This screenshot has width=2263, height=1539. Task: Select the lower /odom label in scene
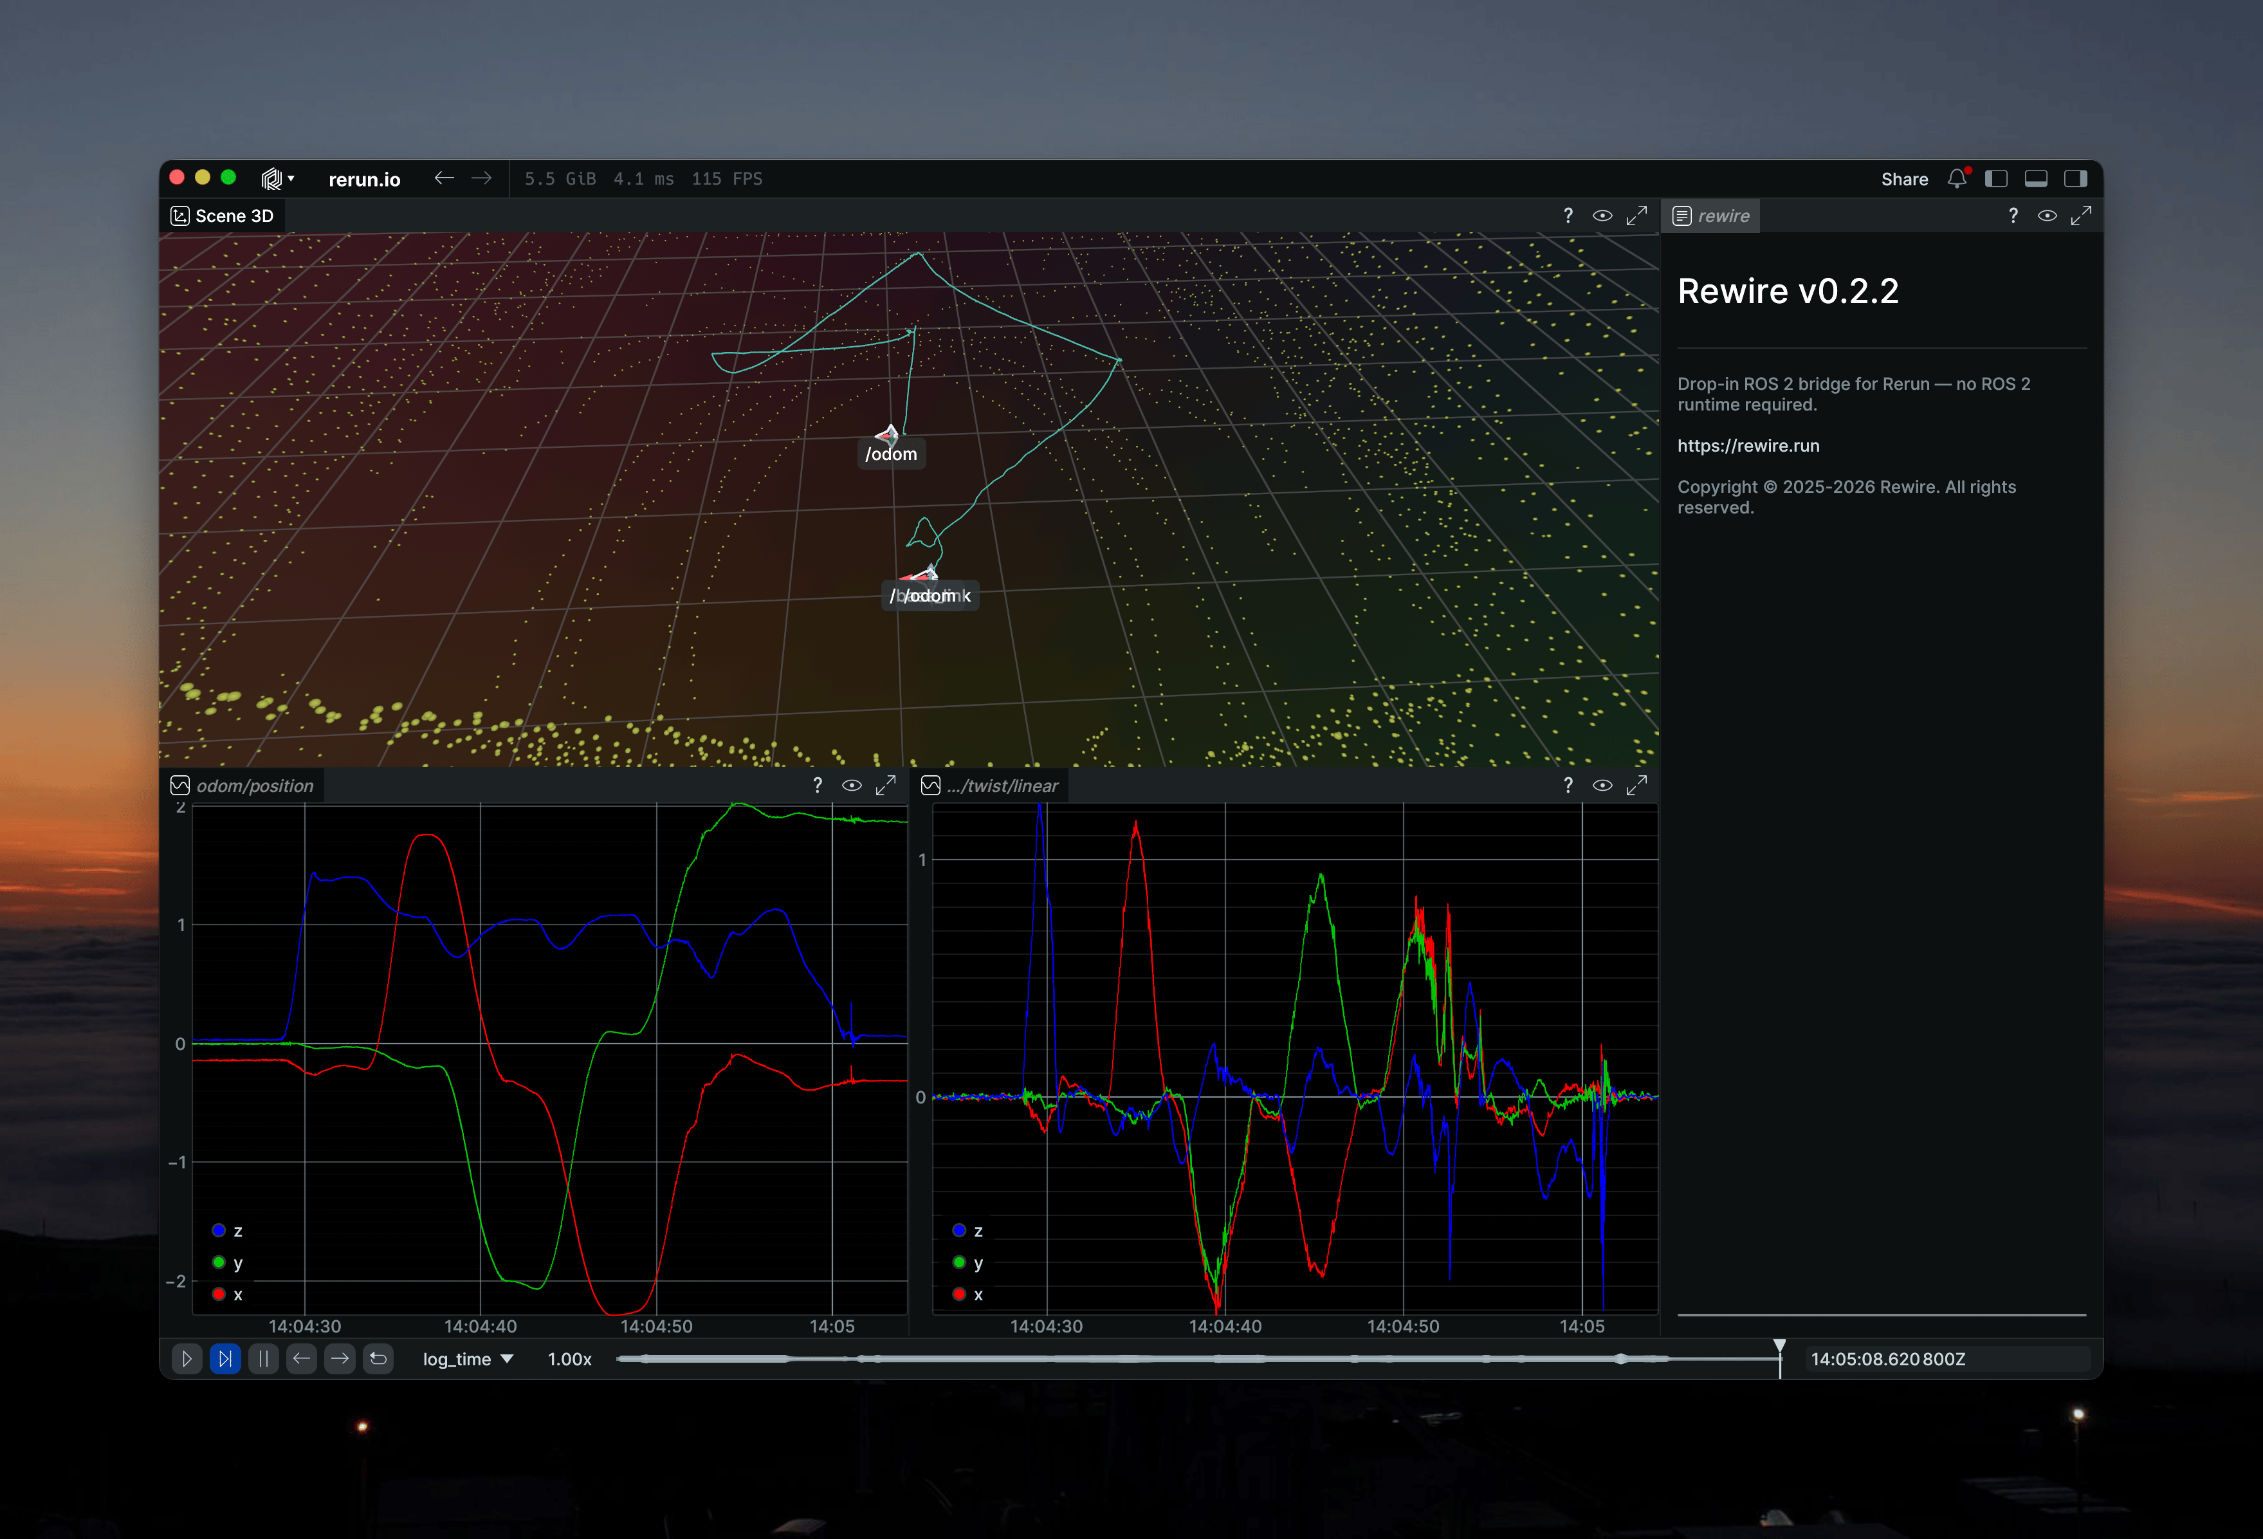pyautogui.click(x=930, y=596)
